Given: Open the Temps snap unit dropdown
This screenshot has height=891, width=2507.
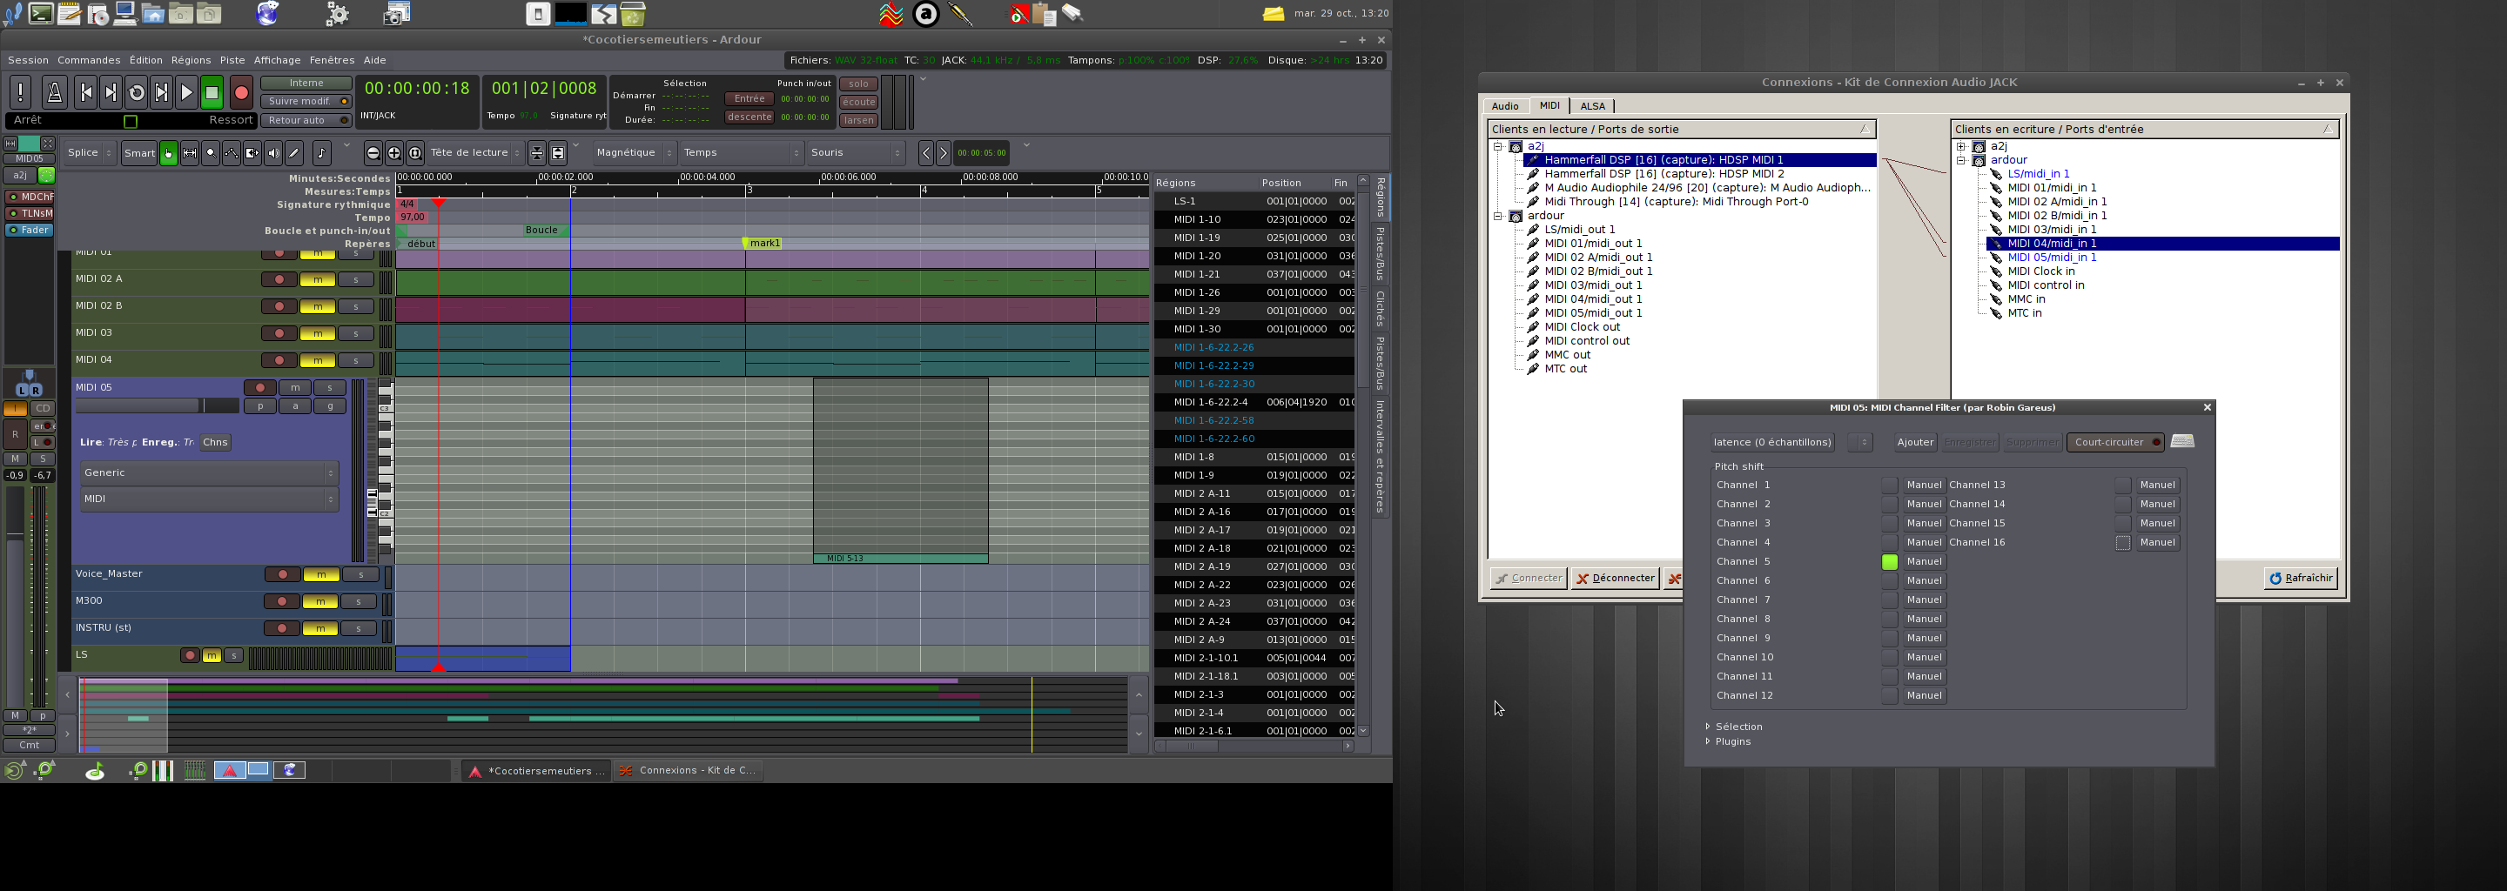Looking at the screenshot, I should pos(742,153).
